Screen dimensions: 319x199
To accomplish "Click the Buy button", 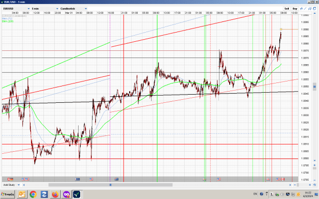I will pyautogui.click(x=295, y=9).
